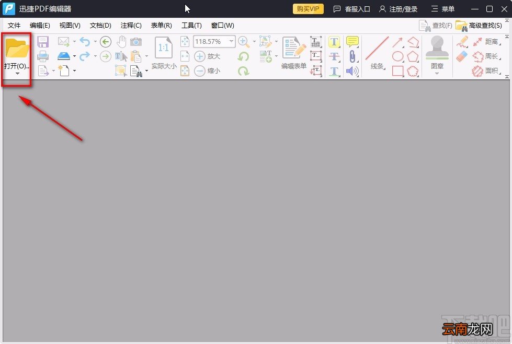Image resolution: width=512 pixels, height=344 pixels.
Task: Select the Line (线条) drawing tool
Action: pyautogui.click(x=377, y=48)
